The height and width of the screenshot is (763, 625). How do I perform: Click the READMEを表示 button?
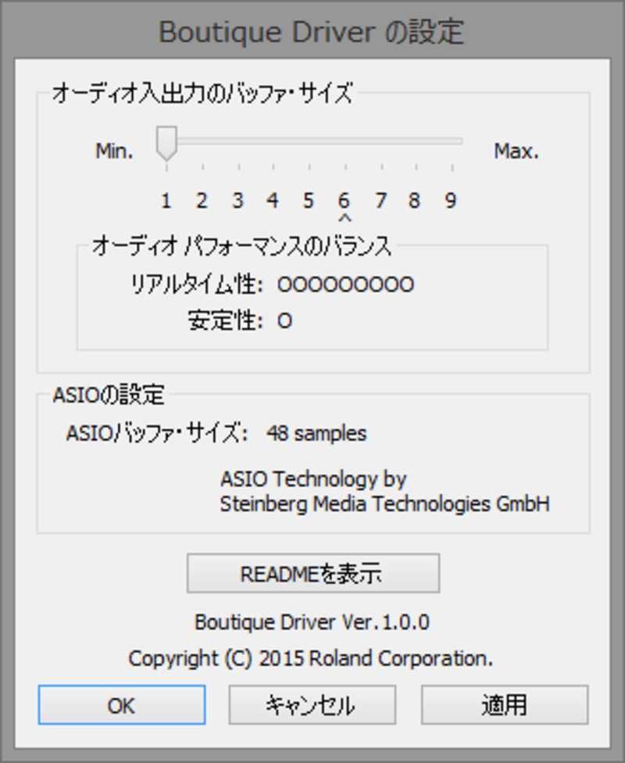[x=313, y=573]
